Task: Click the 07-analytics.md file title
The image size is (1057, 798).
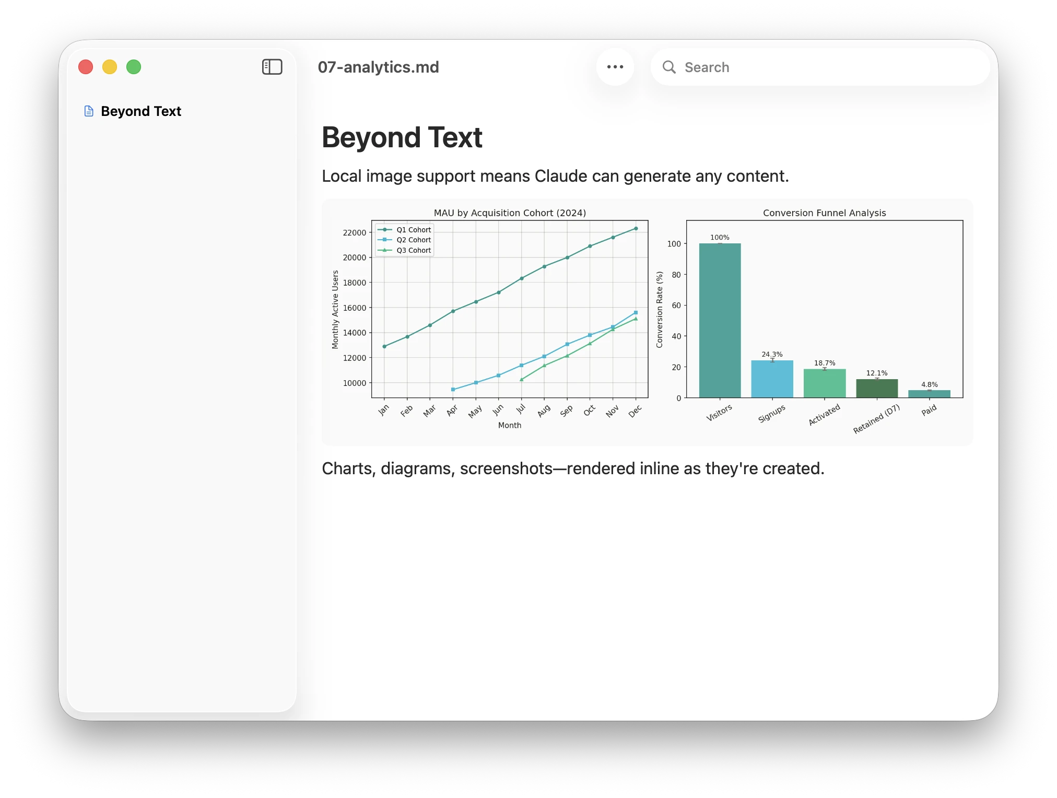Action: pyautogui.click(x=378, y=67)
